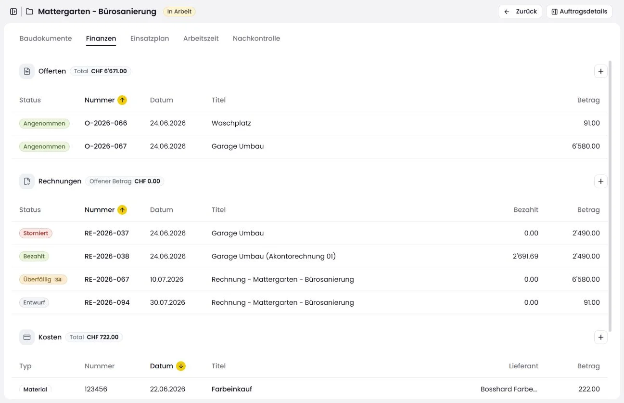Click the Zurück button
This screenshot has height=403, width=624.
pyautogui.click(x=521, y=12)
